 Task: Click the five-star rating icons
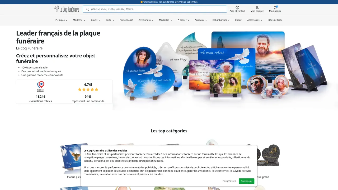[88, 89]
